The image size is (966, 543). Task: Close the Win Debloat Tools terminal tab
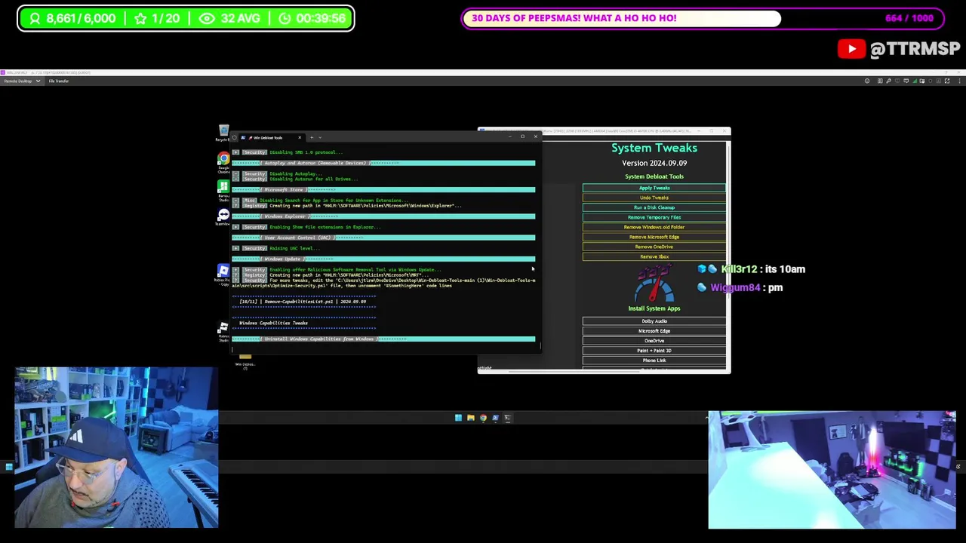(x=300, y=137)
